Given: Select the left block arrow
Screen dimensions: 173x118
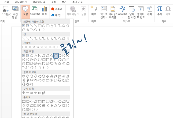Looking at the screenshot, I should tap(28, 76).
